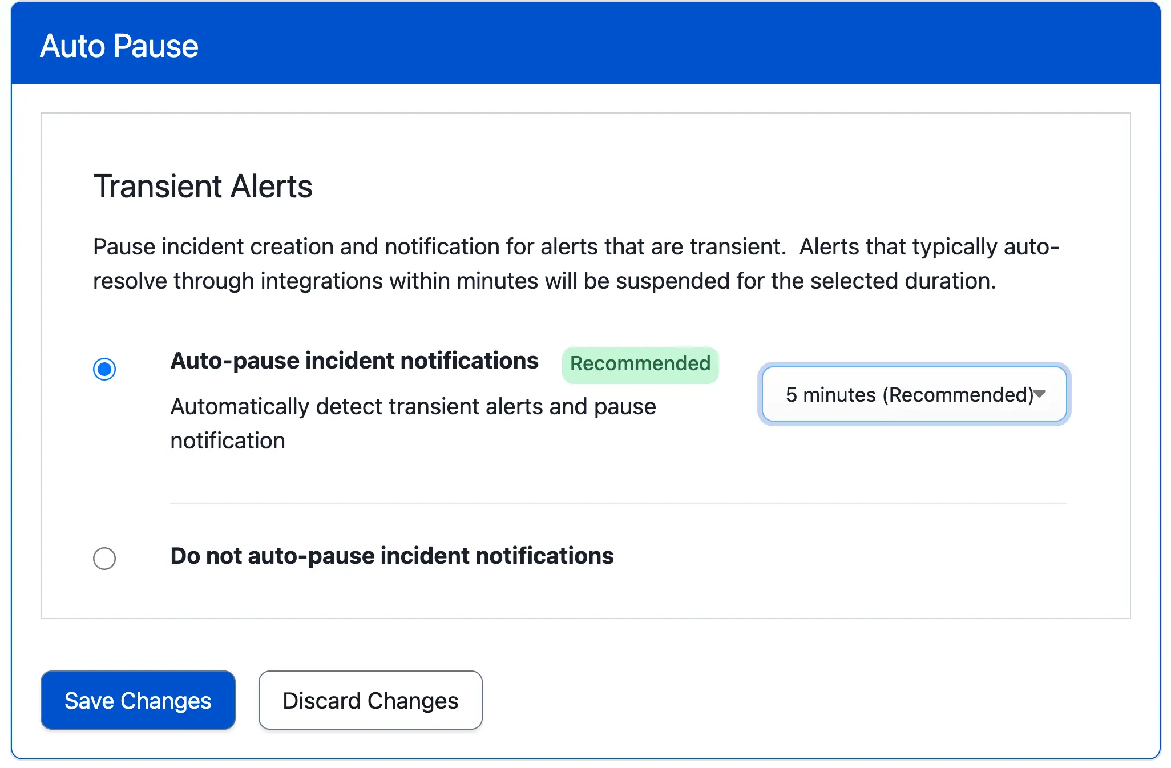
Task: Click the green Recommended badge
Action: (640, 364)
